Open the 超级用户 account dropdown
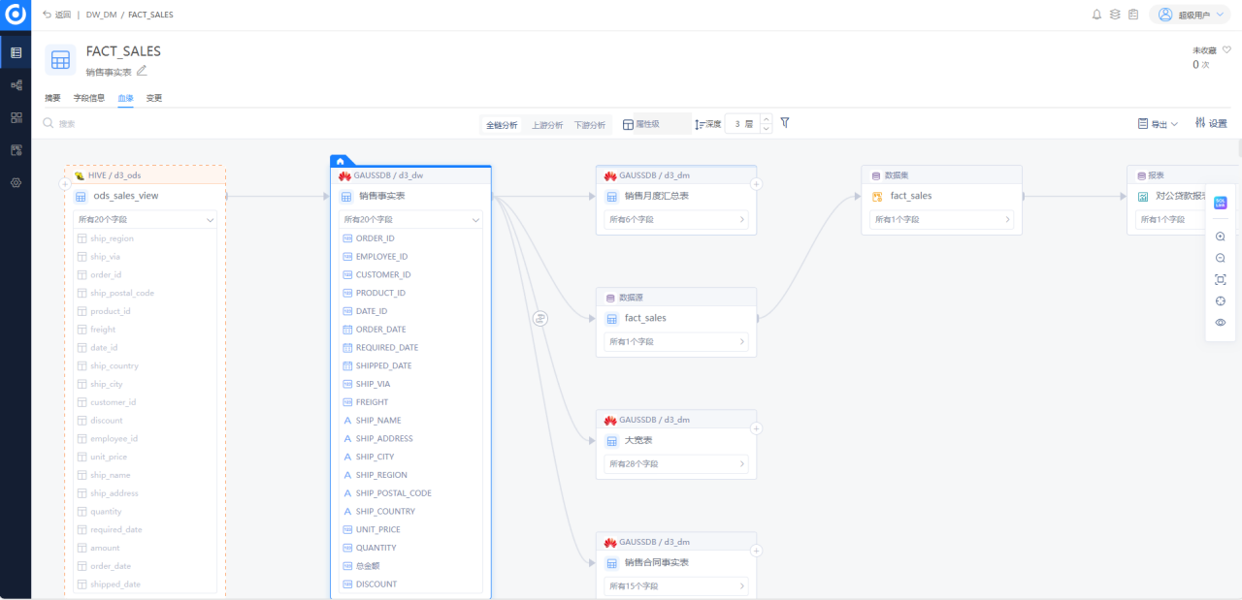 [1191, 15]
